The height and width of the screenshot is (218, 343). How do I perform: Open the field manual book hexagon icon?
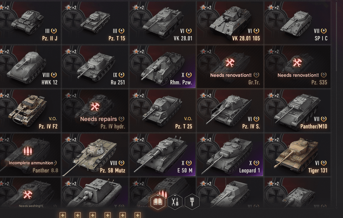pos(158,201)
